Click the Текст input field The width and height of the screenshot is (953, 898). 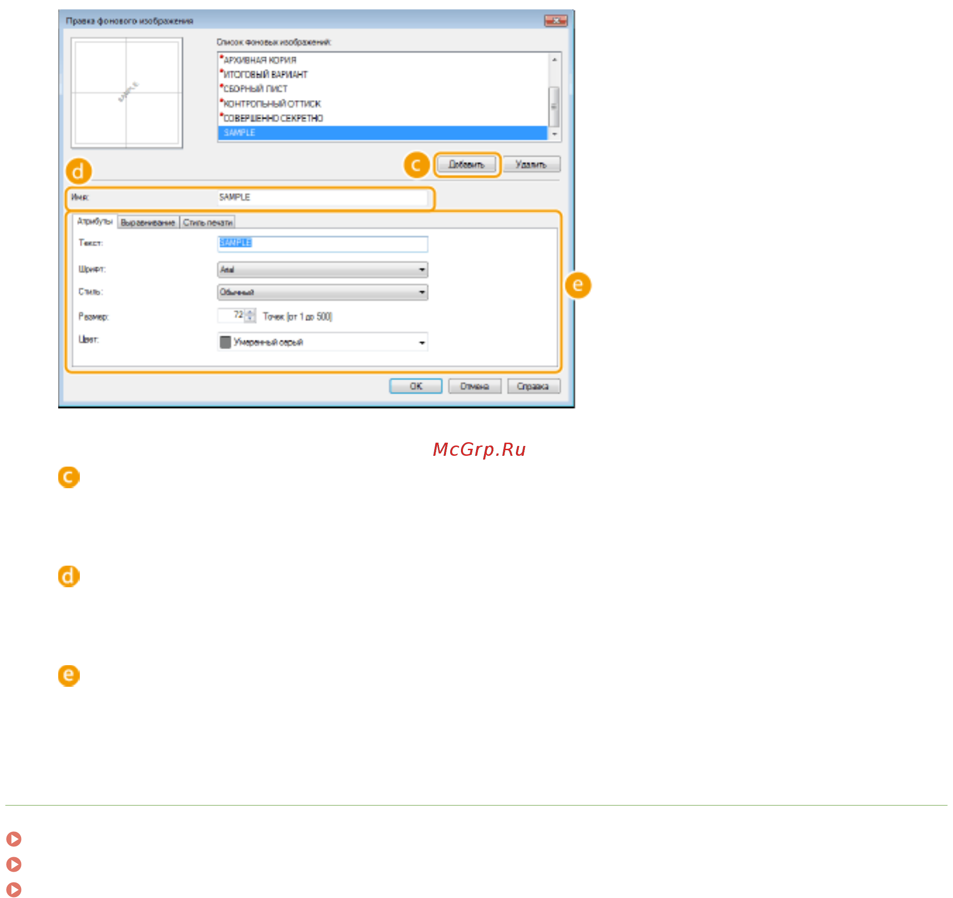coord(322,244)
